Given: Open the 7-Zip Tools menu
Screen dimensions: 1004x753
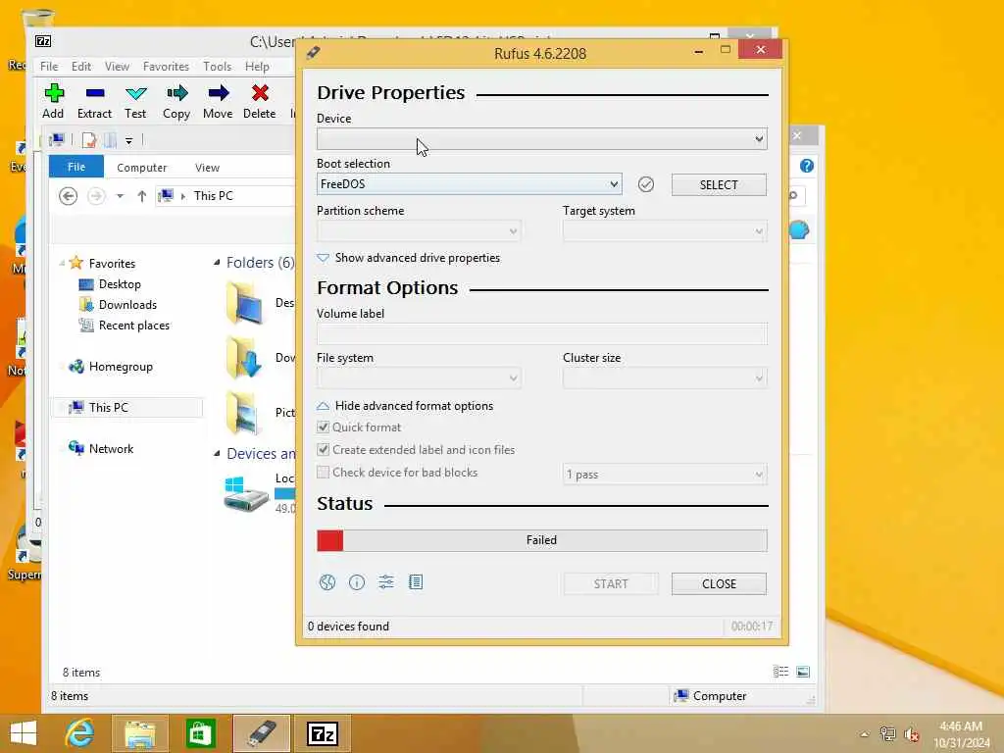Looking at the screenshot, I should [217, 66].
